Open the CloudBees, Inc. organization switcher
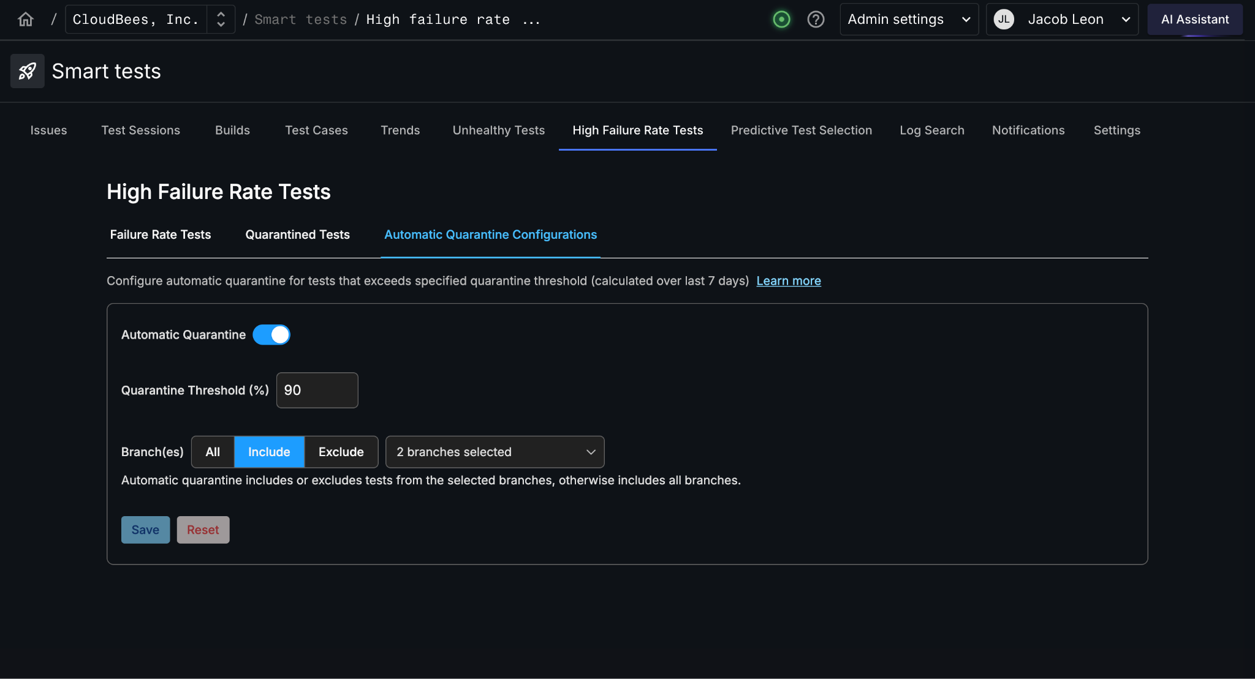This screenshot has width=1255, height=679. click(x=150, y=20)
